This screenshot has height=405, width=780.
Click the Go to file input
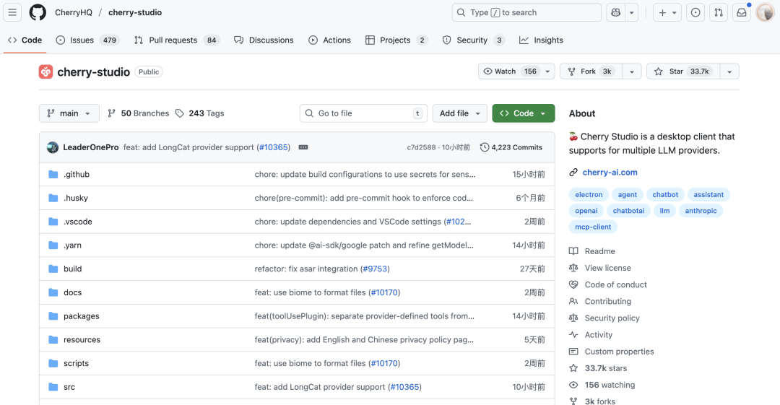[363, 113]
